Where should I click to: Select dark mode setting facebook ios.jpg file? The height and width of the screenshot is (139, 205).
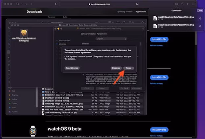[x=91, y=112]
